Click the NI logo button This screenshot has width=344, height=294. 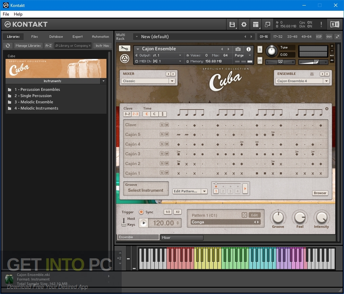pos(335,24)
